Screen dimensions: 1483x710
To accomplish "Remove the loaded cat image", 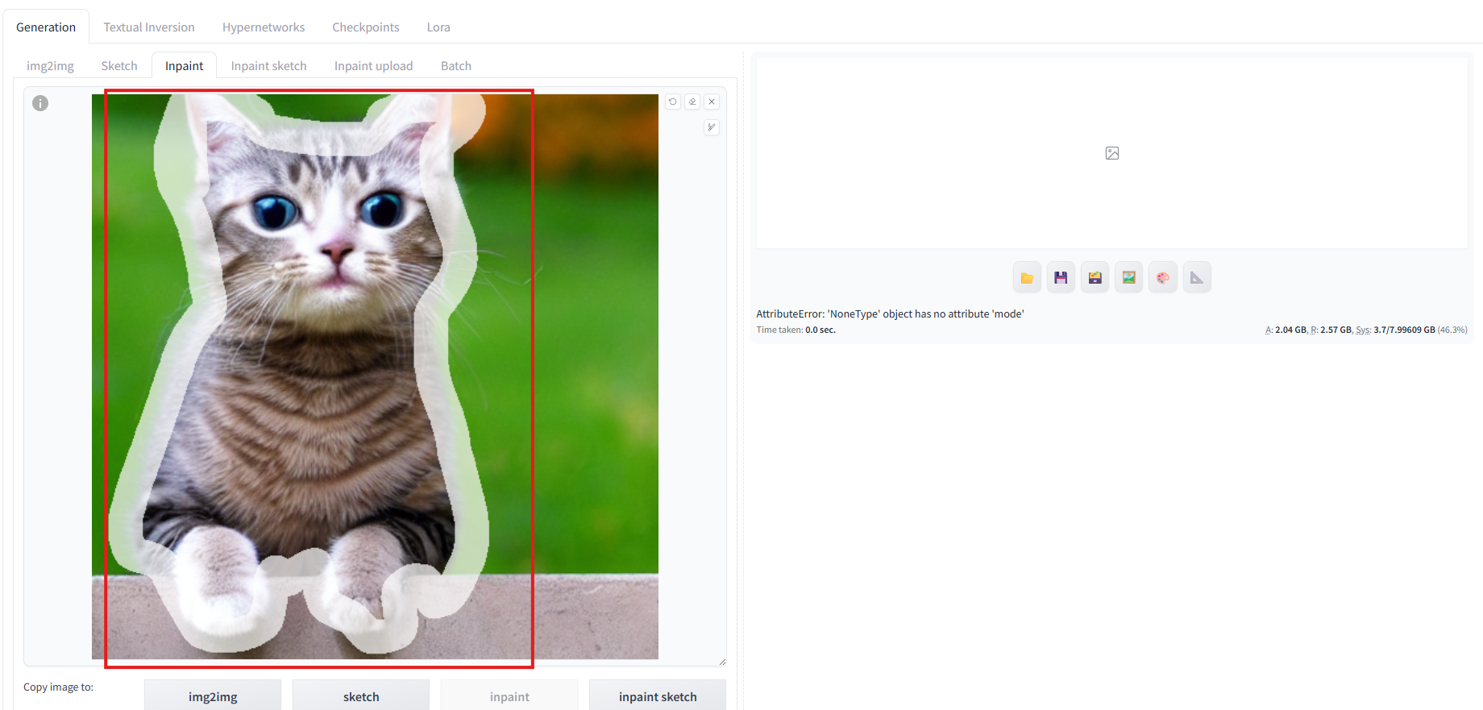I will coord(712,102).
